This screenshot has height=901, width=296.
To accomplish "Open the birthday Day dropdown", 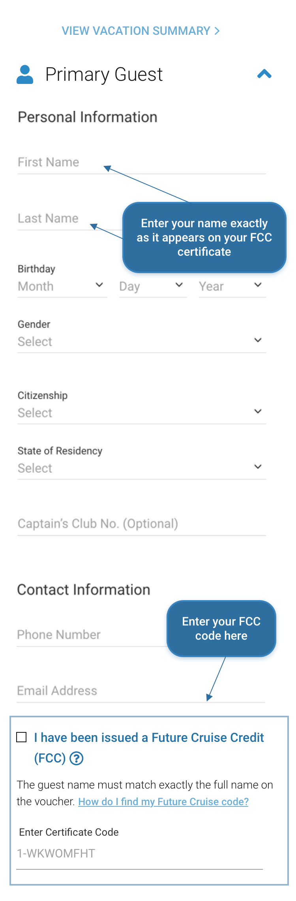I will [153, 286].
